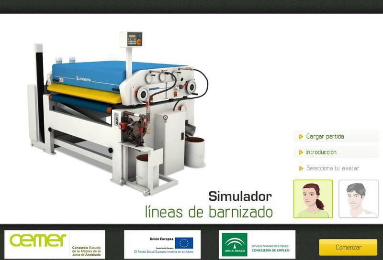Click the green Junta de Andalucía emblem
This screenshot has height=260, width=383.
(x=235, y=245)
